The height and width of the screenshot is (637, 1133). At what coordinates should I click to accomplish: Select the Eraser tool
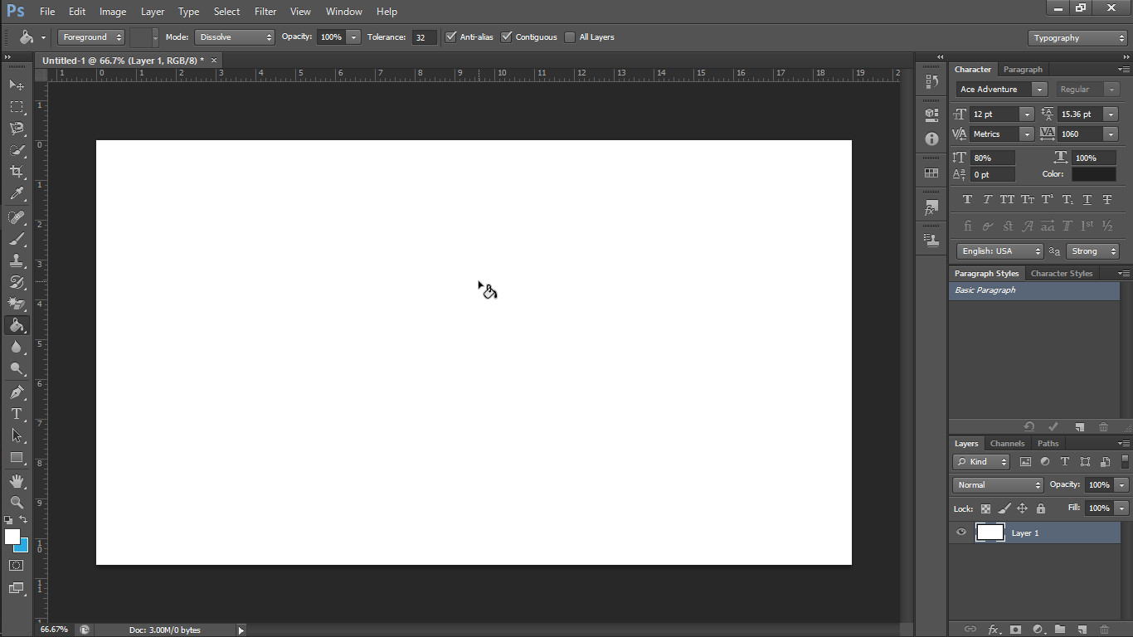pos(17,304)
